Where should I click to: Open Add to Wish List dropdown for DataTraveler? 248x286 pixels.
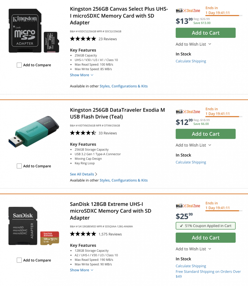point(193,145)
